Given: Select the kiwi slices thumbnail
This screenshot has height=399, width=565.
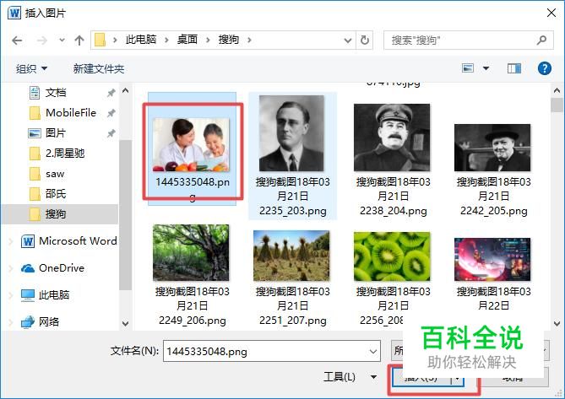Looking at the screenshot, I should 392,256.
